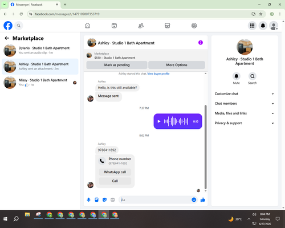The width and height of the screenshot is (285, 228).
Task: Select Messenger | Facebook tab
Action: (x=35, y=5)
